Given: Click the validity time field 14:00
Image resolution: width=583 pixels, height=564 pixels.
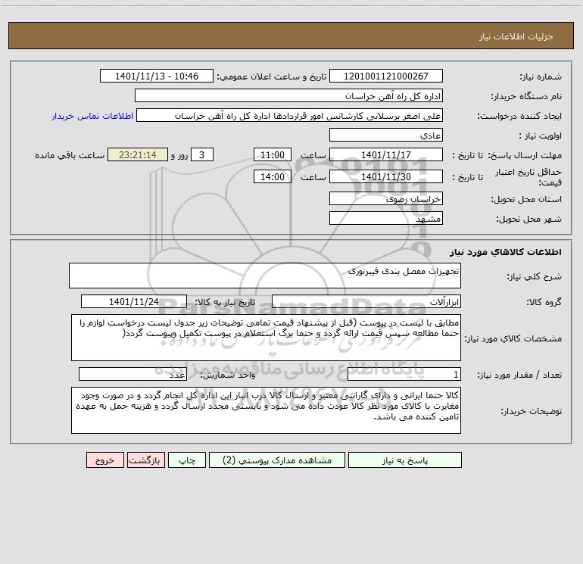Looking at the screenshot, I should 272,176.
